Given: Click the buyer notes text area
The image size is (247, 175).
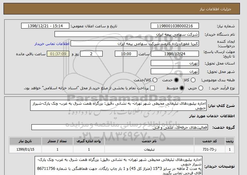Looking at the screenshot, I should [x=118, y=166].
